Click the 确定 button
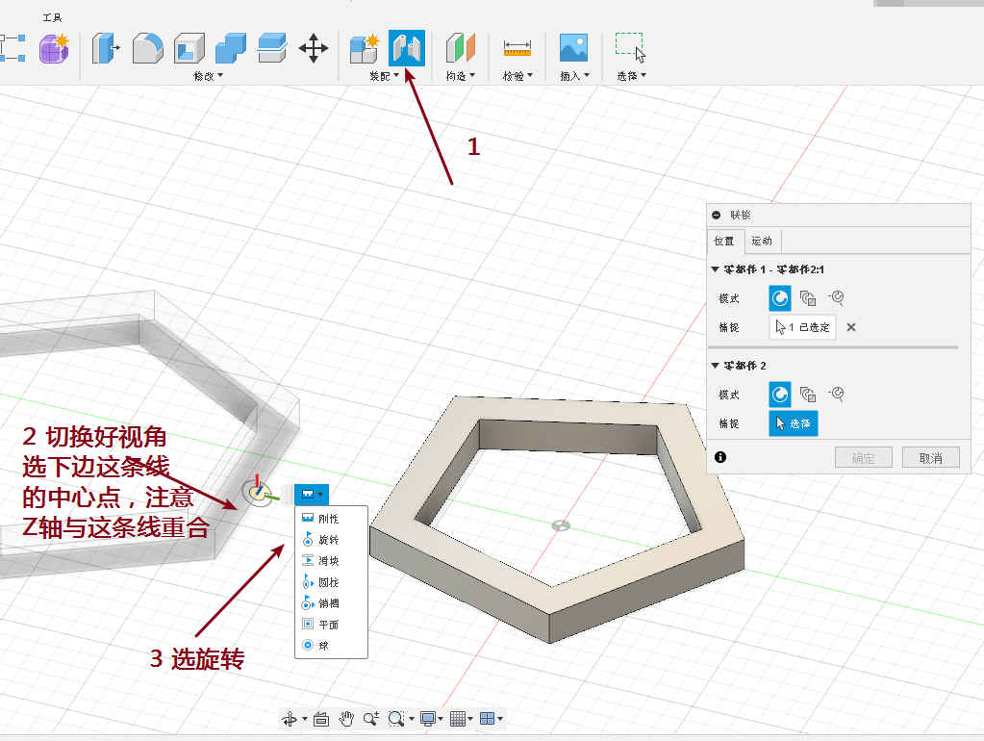 pos(864,458)
